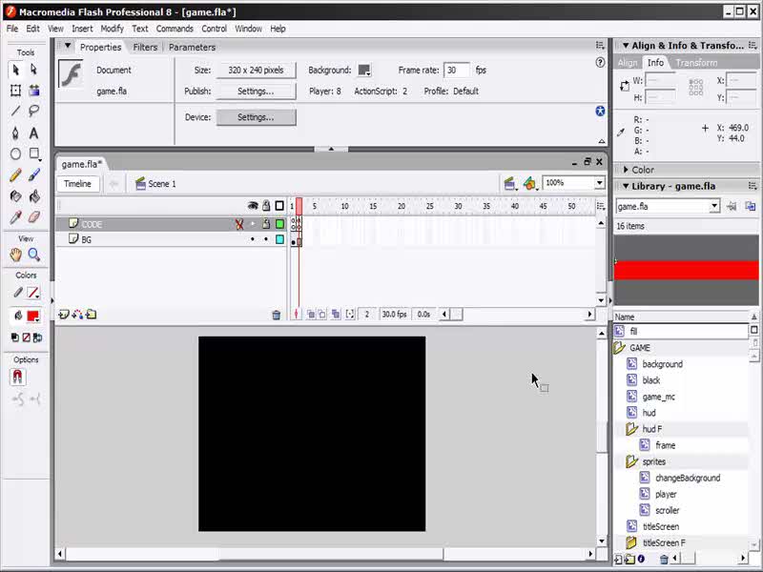
Task: Switch to the Filters tab
Action: (145, 47)
